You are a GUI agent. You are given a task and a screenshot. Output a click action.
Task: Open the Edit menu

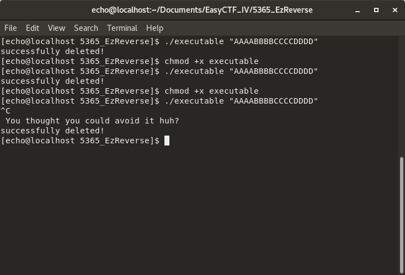[33, 28]
